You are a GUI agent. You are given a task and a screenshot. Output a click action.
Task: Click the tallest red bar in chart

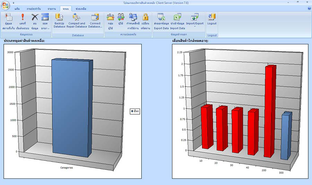click(x=269, y=111)
